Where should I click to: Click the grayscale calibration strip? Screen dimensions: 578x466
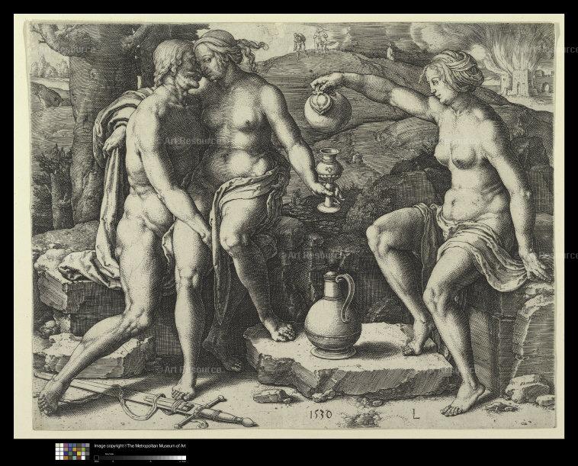click(x=140, y=458)
